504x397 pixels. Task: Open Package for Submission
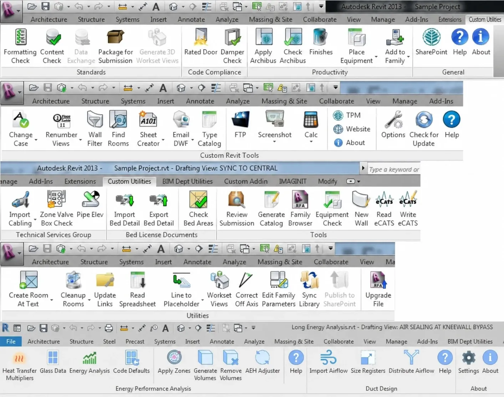coord(115,46)
